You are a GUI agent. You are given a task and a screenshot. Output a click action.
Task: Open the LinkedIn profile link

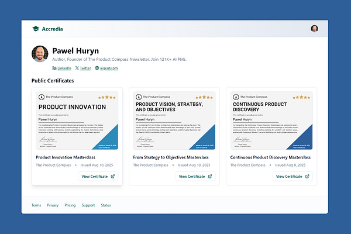click(64, 68)
